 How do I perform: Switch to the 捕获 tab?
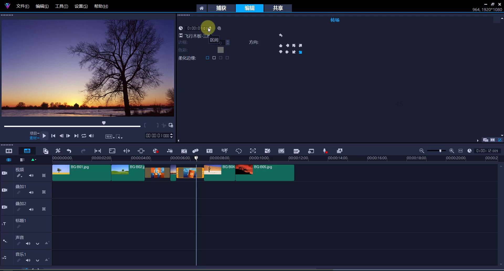(221, 8)
